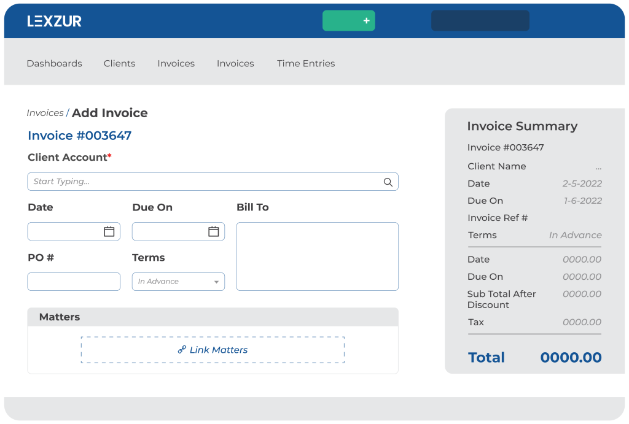629x424 pixels.
Task: Click inside the Date input box
Action: [x=64, y=231]
